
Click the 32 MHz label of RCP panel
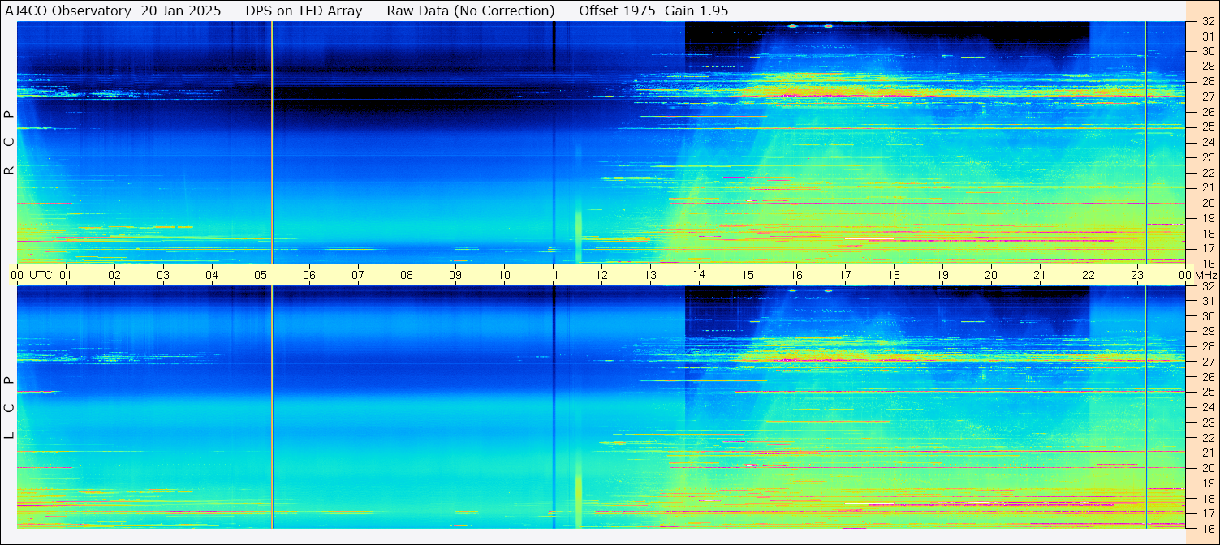click(x=1208, y=22)
